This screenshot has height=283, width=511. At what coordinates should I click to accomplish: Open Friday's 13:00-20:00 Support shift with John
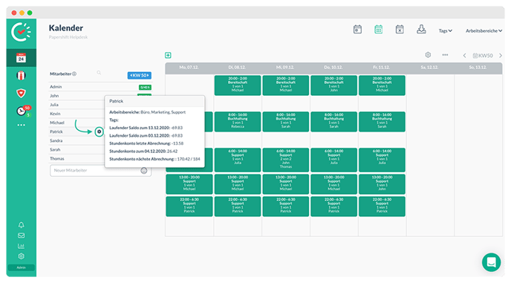(x=382, y=184)
